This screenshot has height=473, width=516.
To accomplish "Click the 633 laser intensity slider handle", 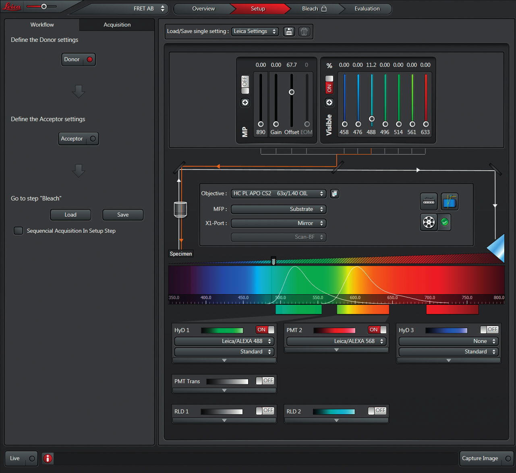I will point(426,124).
